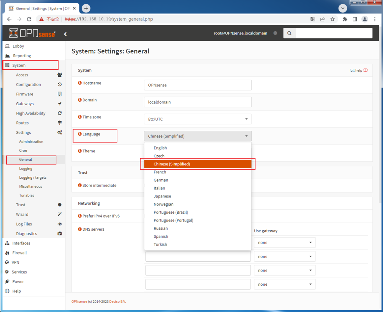The image size is (383, 312).
Task: Click into the Hostname input field
Action: [198, 85]
